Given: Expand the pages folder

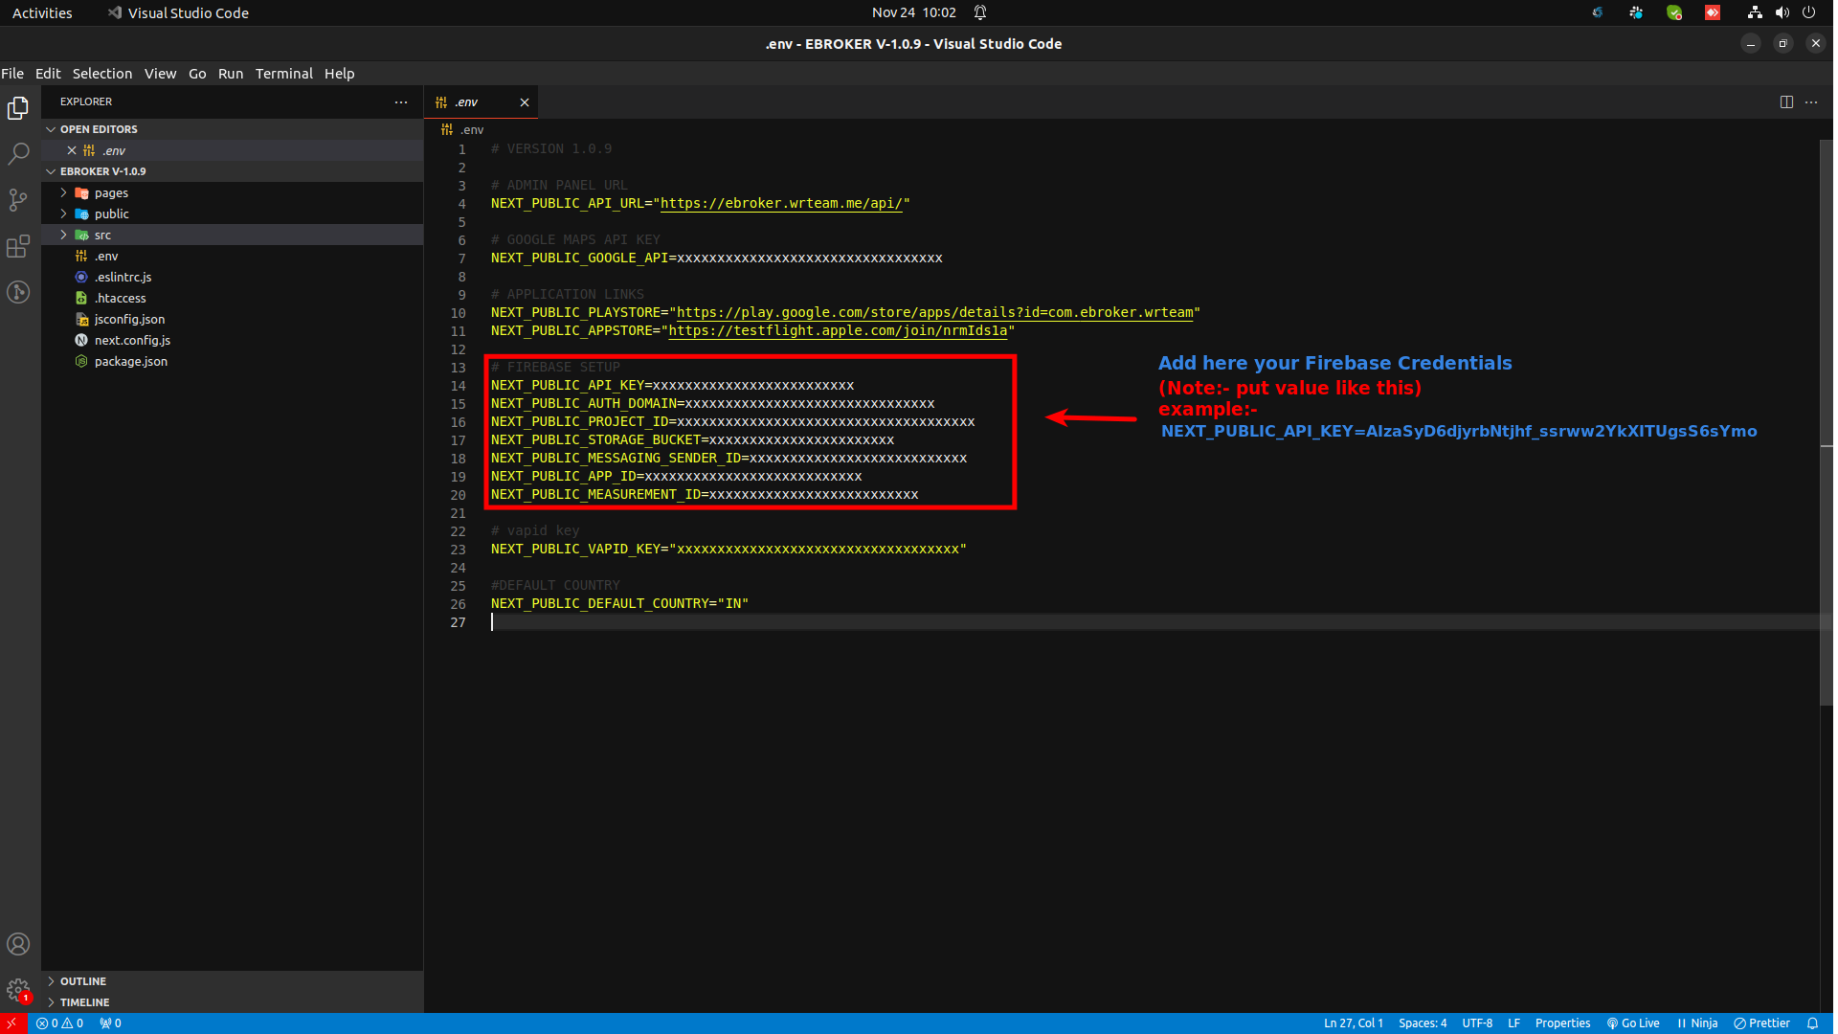Looking at the screenshot, I should point(233,192).
